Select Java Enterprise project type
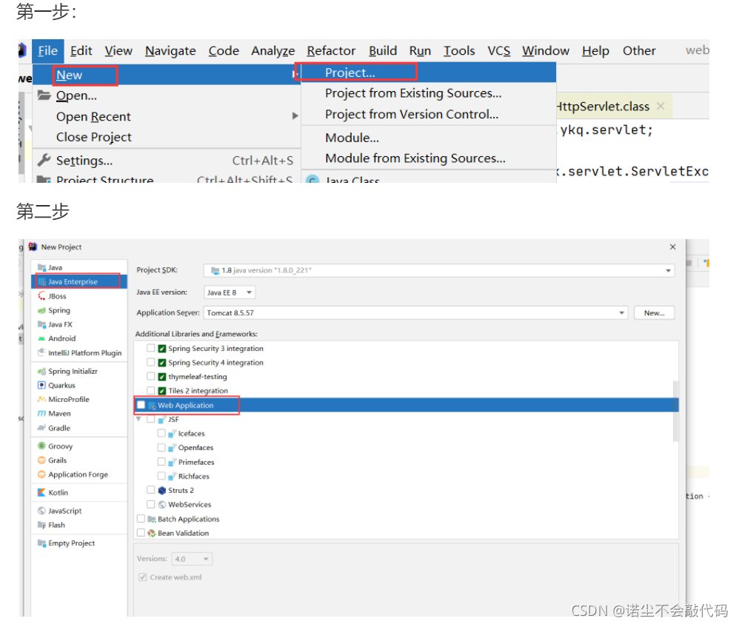The width and height of the screenshot is (739, 624). tap(79, 281)
